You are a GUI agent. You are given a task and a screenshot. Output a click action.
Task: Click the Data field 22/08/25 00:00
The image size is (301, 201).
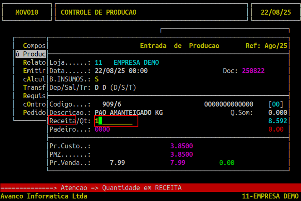pyautogui.click(x=121, y=71)
